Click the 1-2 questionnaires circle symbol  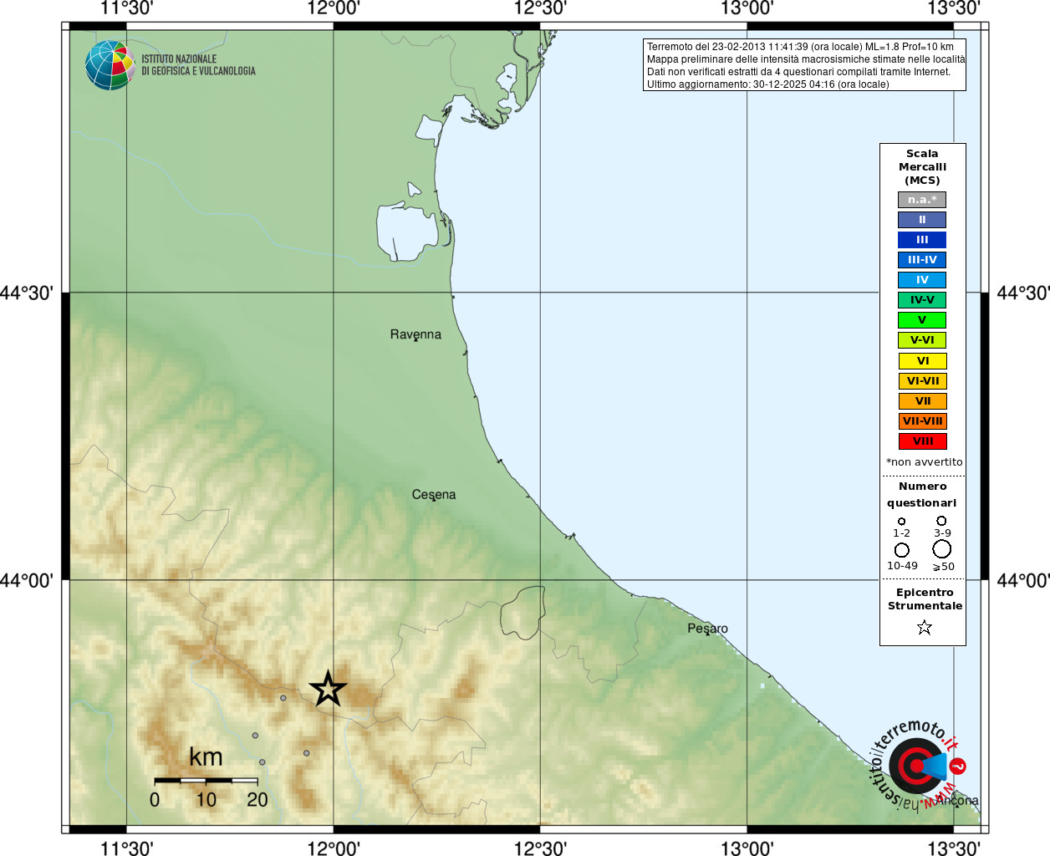tap(901, 522)
